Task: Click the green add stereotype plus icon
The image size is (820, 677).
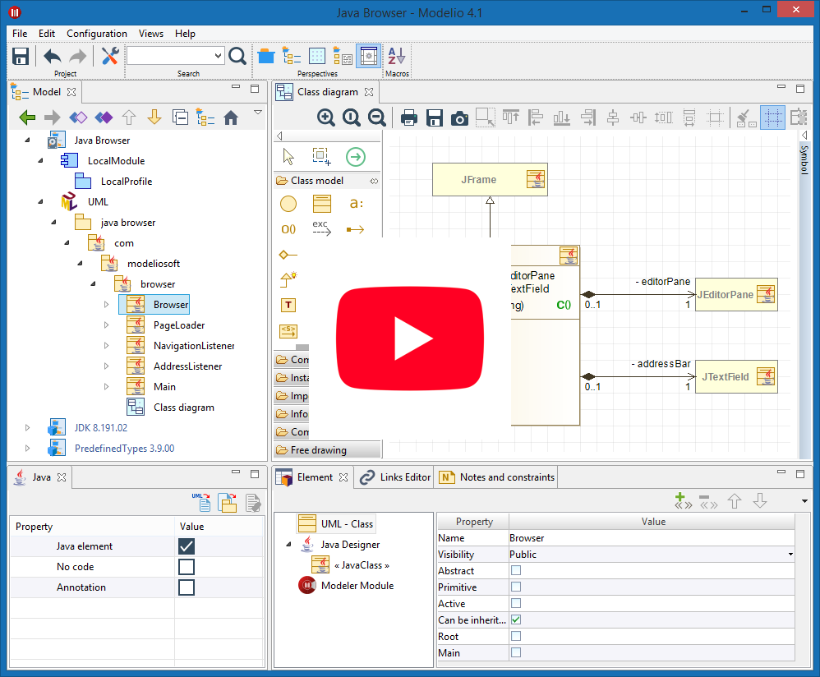Action: point(683,500)
